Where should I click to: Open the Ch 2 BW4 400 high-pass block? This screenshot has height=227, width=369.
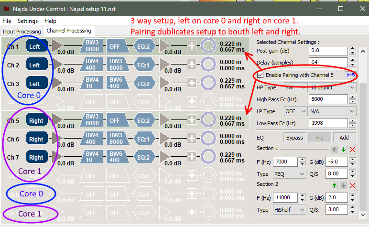pyautogui.click(x=92, y=64)
